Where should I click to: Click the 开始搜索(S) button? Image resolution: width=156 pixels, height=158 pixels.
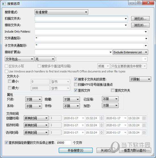[x=76, y=150]
